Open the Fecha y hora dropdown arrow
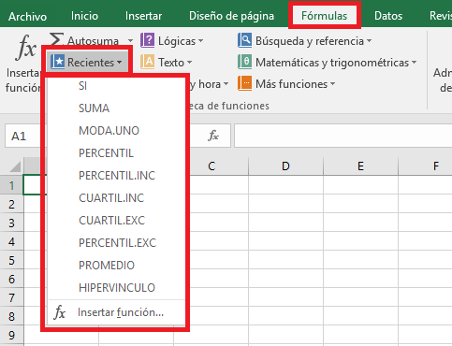 [226, 84]
